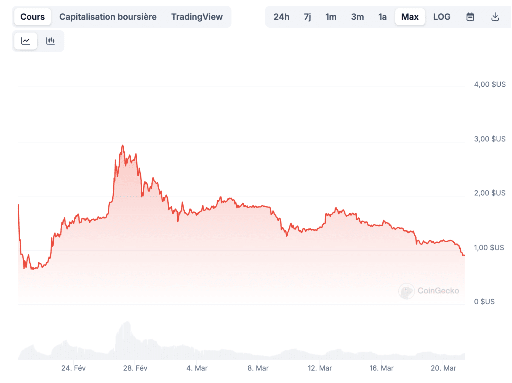This screenshot has width=512, height=383.
Task: Click the 3,00 $US price axis label
Action: pos(489,139)
